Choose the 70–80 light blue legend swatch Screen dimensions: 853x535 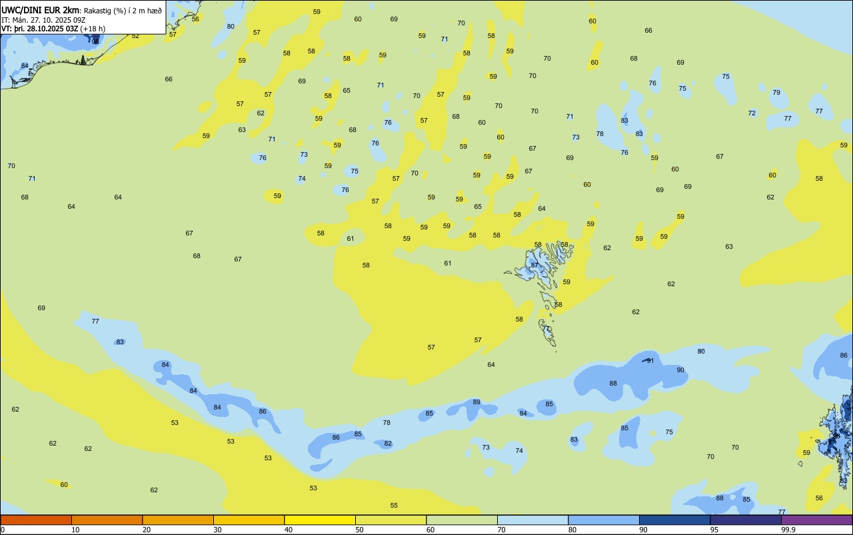point(532,520)
